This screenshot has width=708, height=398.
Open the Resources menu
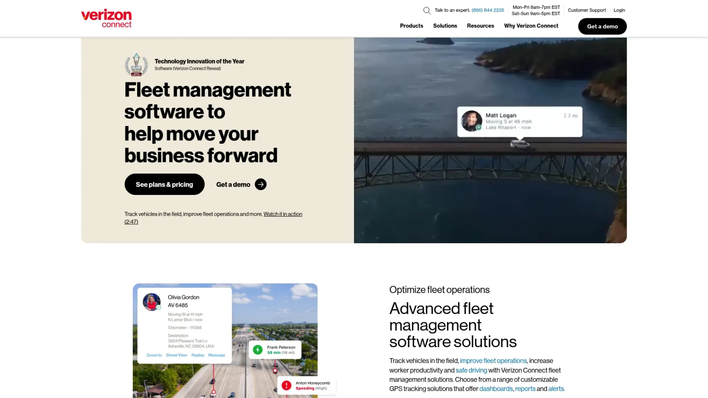click(481, 26)
